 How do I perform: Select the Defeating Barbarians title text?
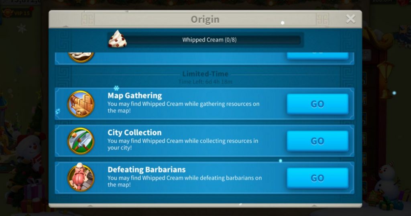[x=146, y=169]
